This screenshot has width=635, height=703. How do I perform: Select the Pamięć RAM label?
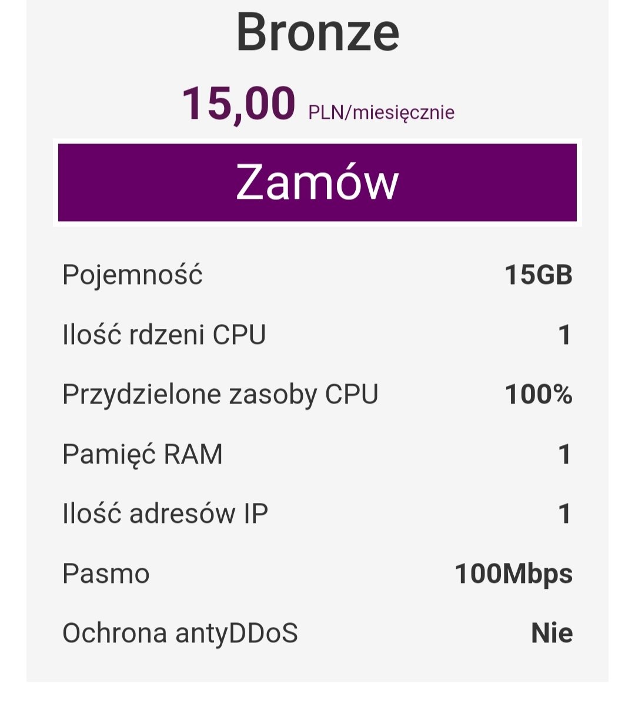(142, 454)
